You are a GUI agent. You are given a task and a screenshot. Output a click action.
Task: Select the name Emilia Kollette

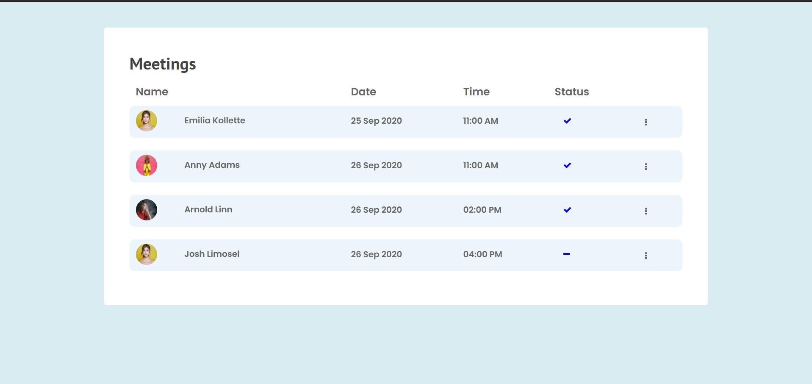215,120
